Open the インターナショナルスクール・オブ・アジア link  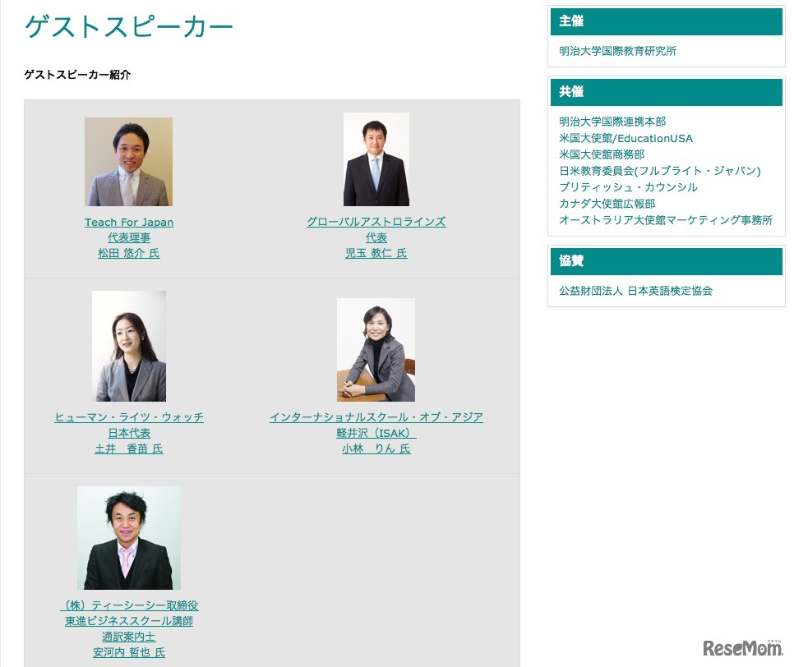pos(376,417)
